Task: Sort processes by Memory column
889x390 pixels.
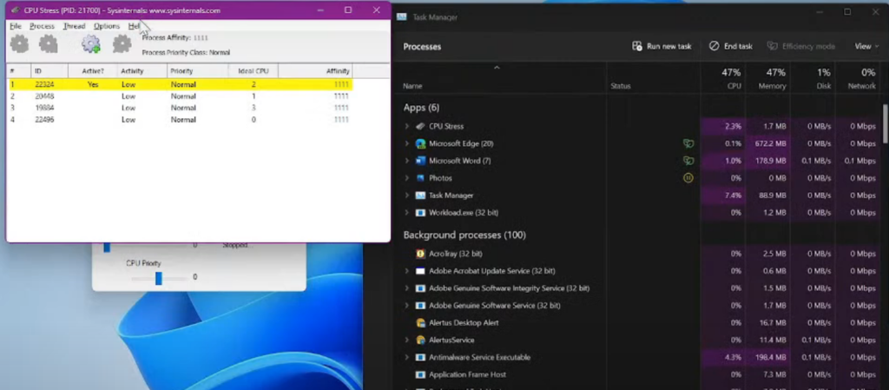Action: pos(767,78)
